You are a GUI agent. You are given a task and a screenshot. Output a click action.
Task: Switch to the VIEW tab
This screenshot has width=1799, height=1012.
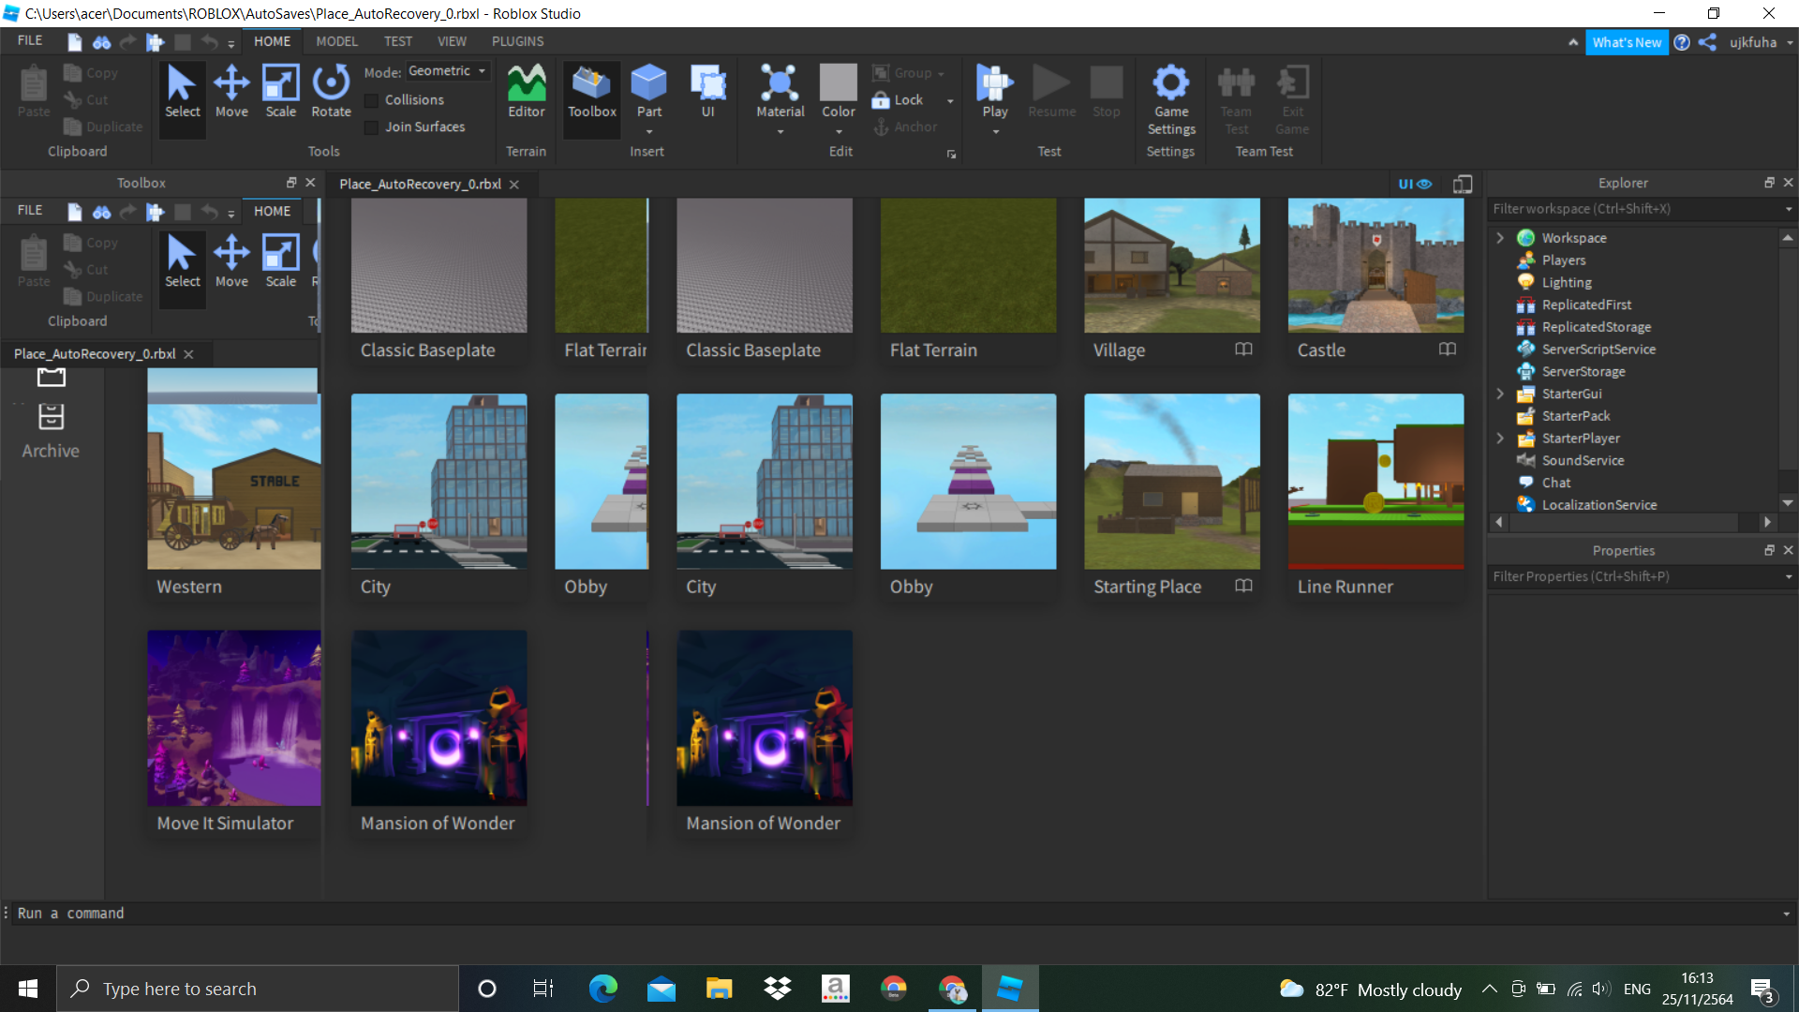coord(452,41)
